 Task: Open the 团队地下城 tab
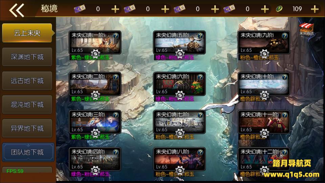point(28,152)
